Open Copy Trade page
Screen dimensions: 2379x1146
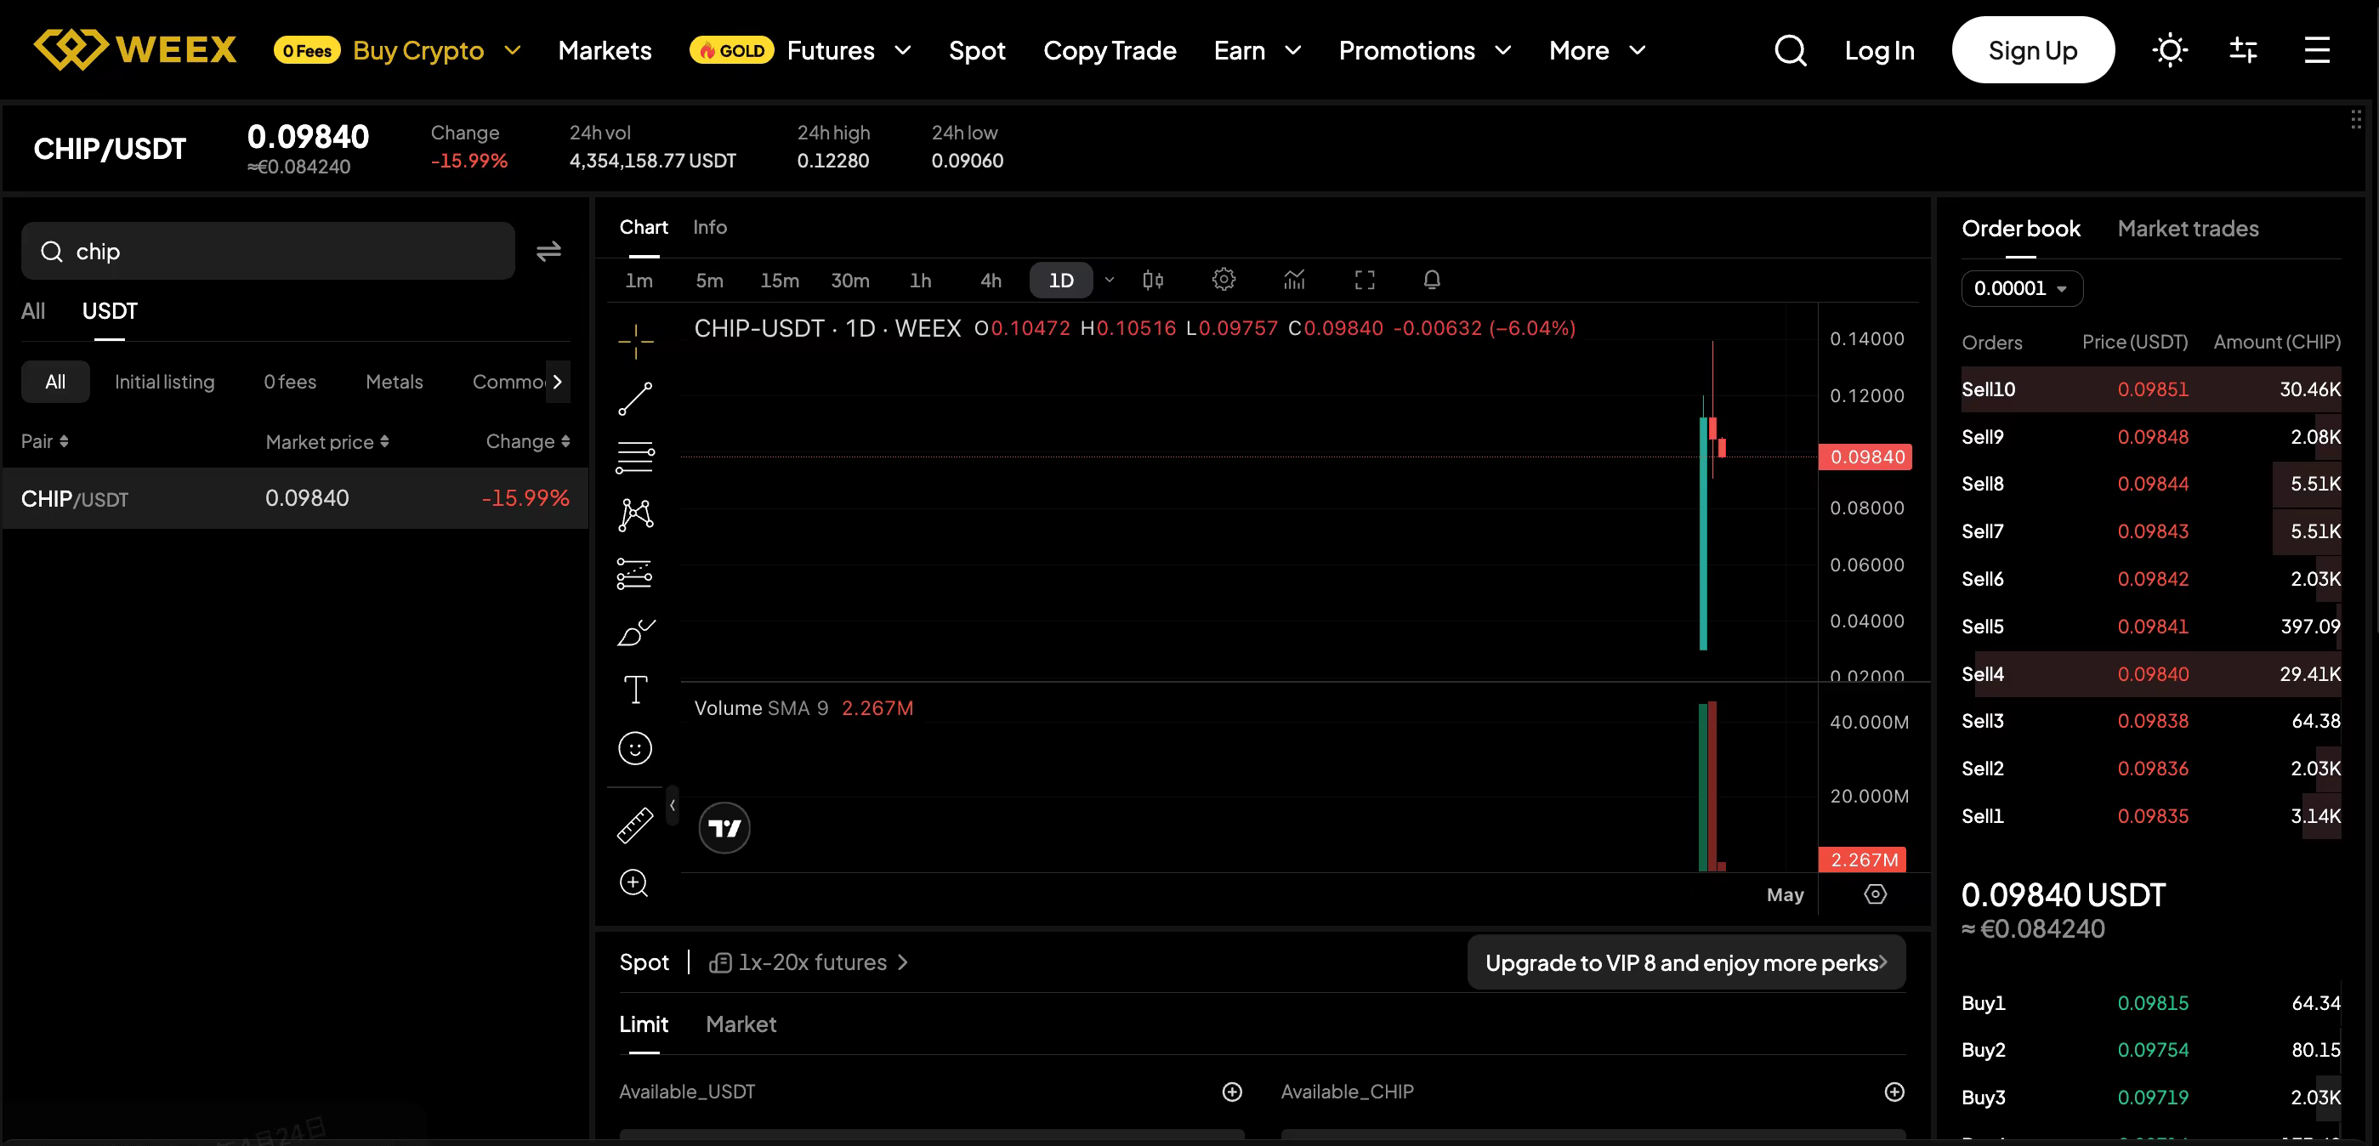(x=1110, y=50)
